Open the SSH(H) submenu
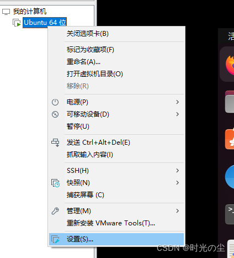The image size is (234, 258). pyautogui.click(x=116, y=171)
